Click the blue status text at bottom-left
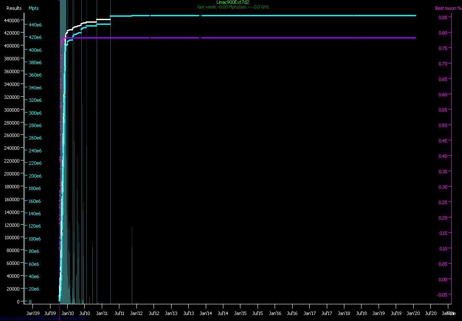This screenshot has height=321, width=462. tap(43, 318)
